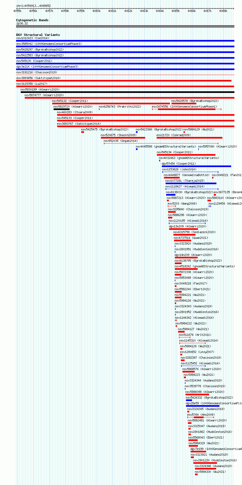The height and width of the screenshot is (485, 242).
Task: Open esv3893767 (Suktitipat2014) variant
Action: pyautogui.click(x=79, y=124)
